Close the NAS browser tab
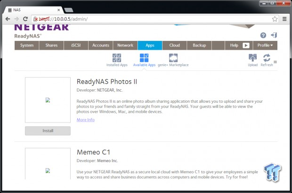The image size is (292, 193). (59, 10)
